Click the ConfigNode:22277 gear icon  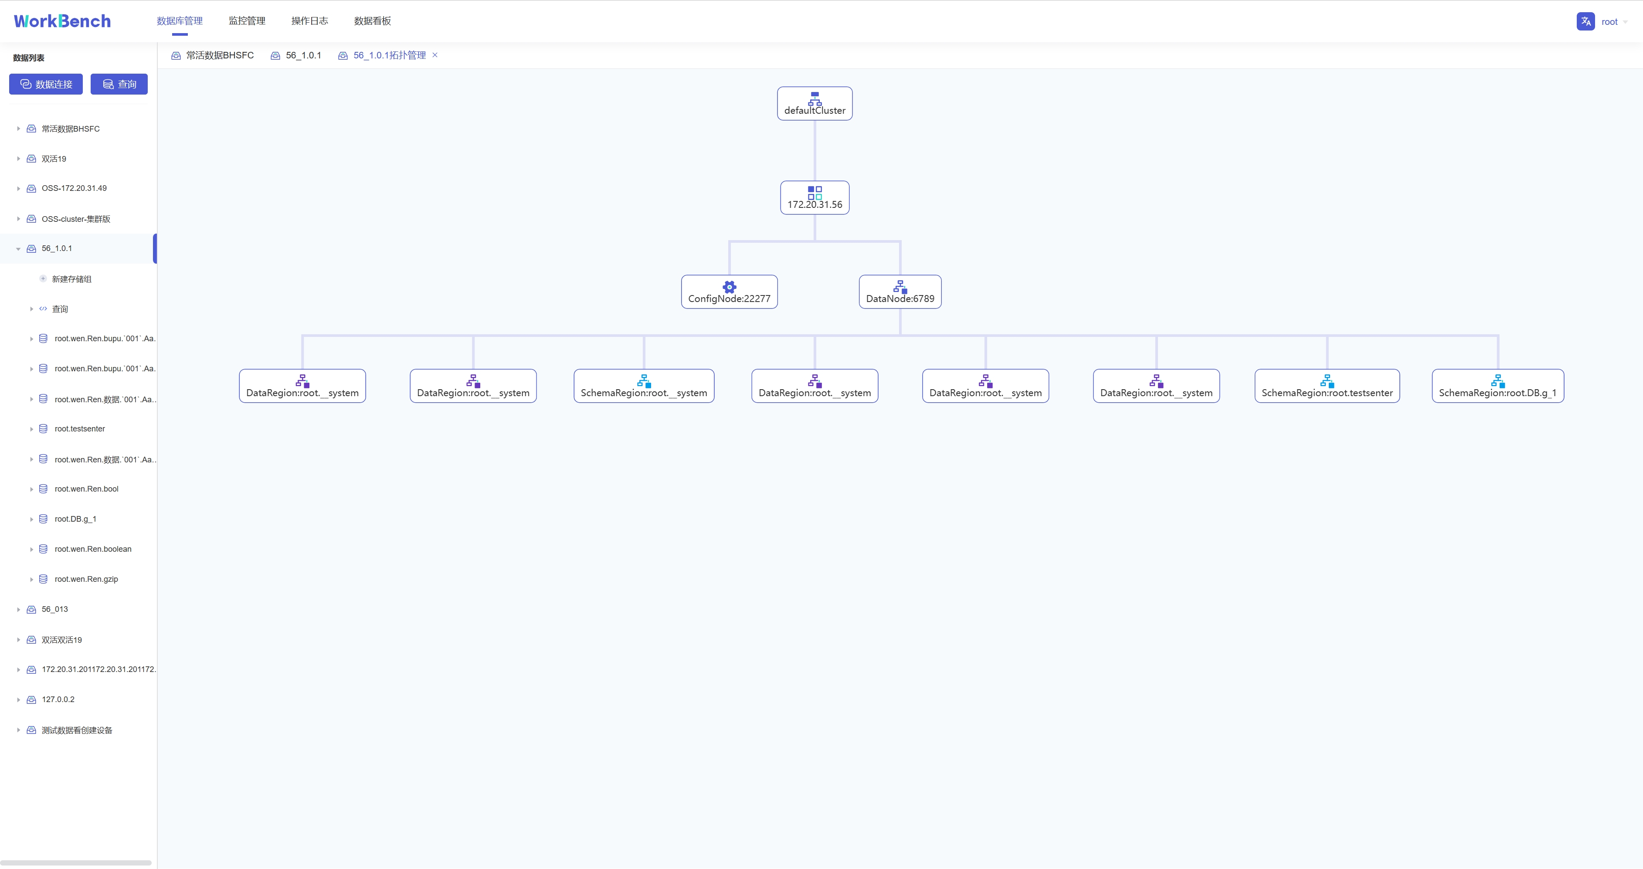pos(729,287)
